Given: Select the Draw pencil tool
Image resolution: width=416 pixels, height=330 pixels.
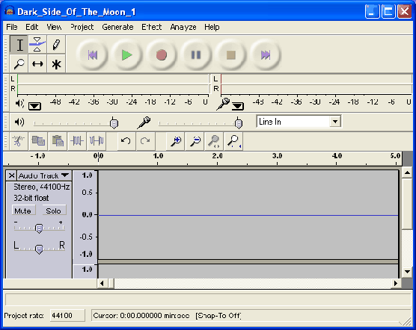Looking at the screenshot, I should pyautogui.click(x=56, y=45).
